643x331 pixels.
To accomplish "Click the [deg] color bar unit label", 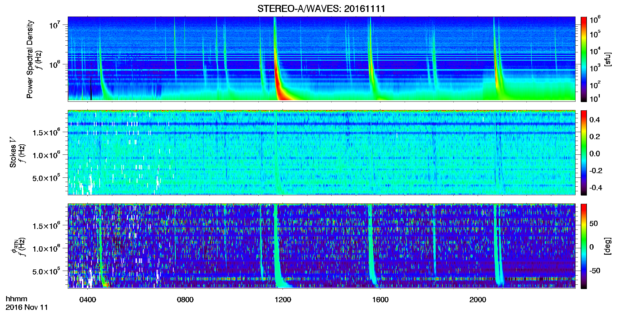I will pyautogui.click(x=608, y=246).
